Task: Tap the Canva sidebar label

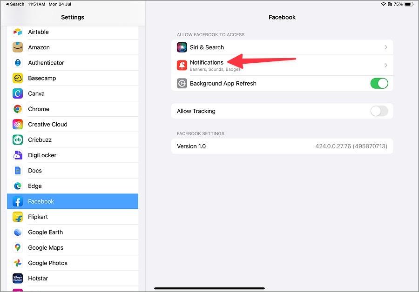Action: tap(36, 93)
